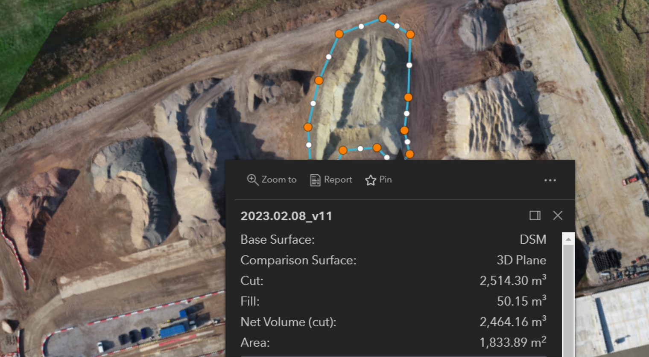
Task: Click the Zoom to text label
Action: 279,180
